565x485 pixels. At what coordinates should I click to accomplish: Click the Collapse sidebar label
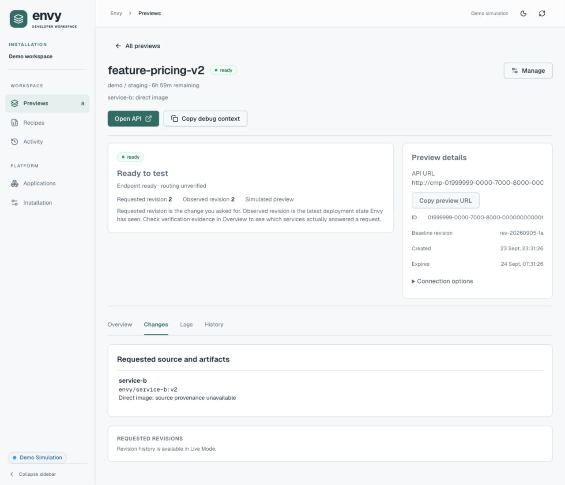pyautogui.click(x=38, y=474)
